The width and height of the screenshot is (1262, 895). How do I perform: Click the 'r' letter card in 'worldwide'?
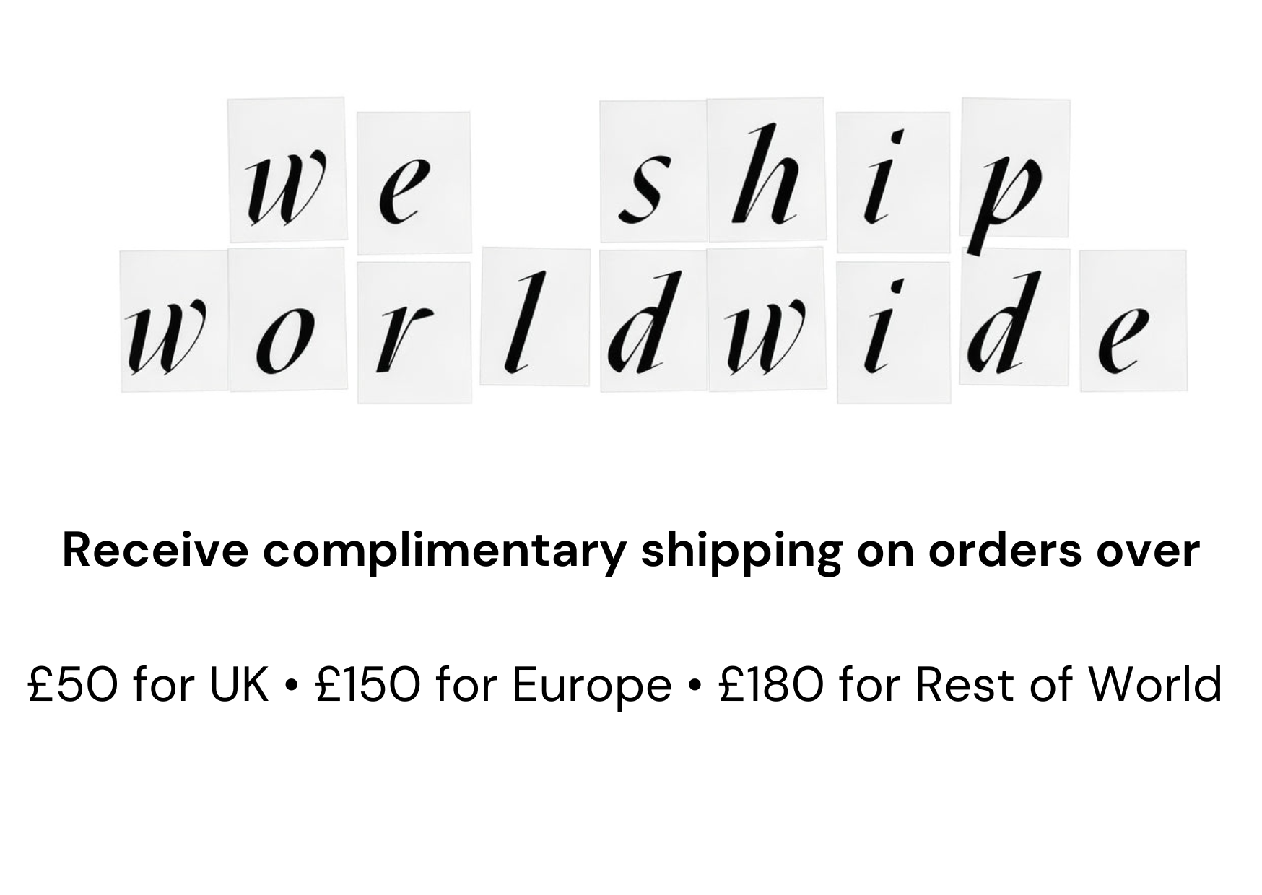(414, 333)
